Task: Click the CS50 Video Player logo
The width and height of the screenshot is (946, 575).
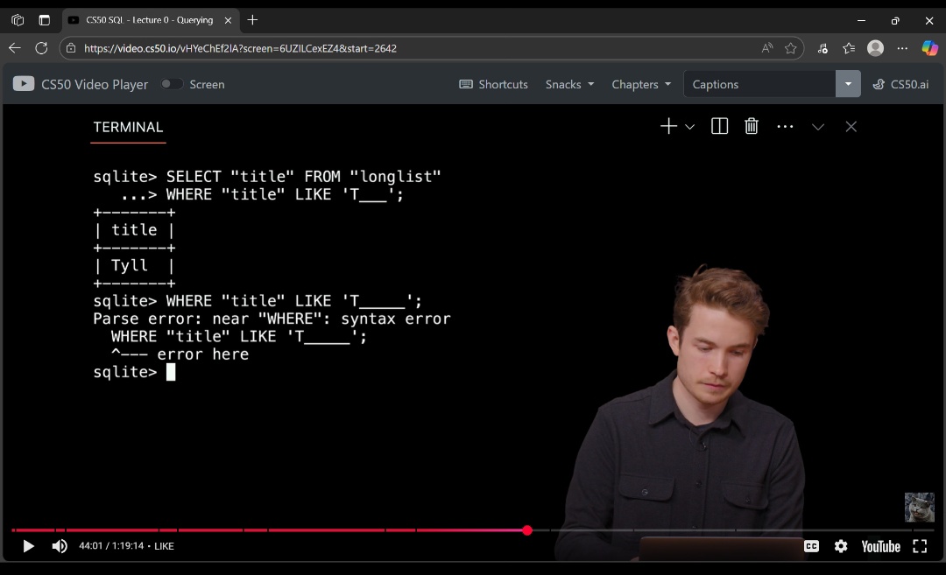Action: (24, 84)
